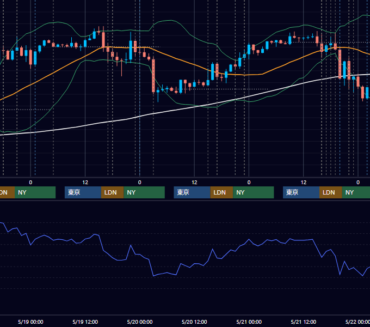
Task: Click the 5/21 00:00 date label
Action: tap(249, 322)
